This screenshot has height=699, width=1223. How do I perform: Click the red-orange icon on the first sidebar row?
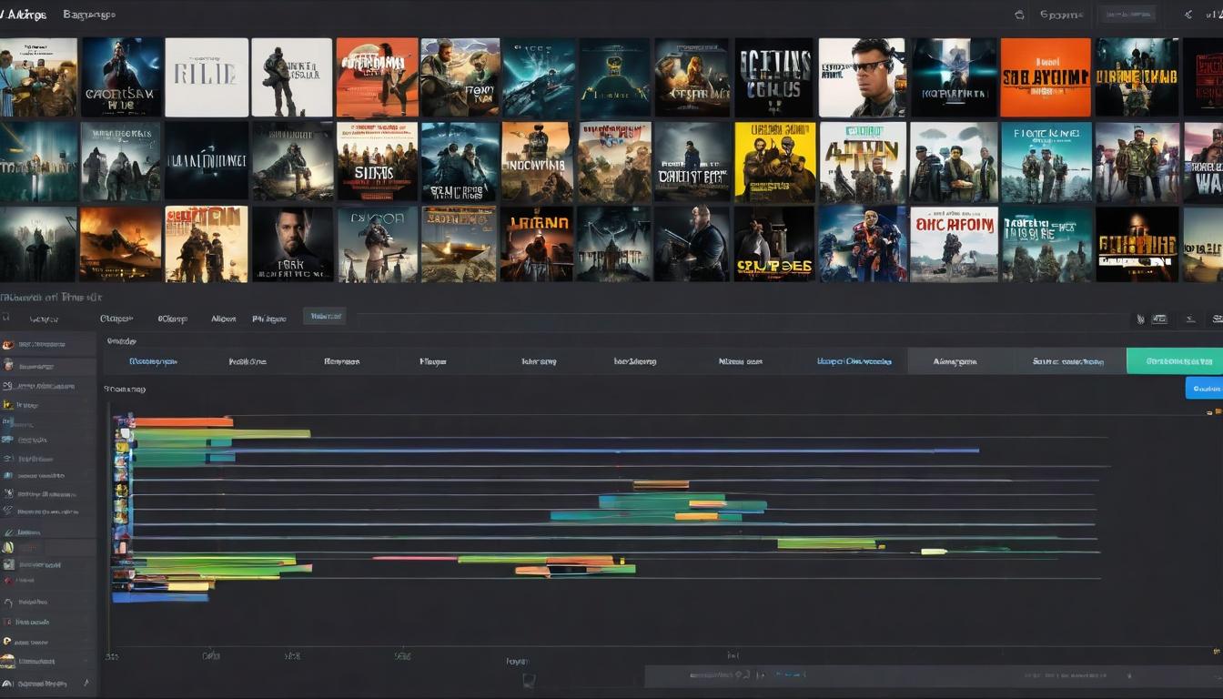coord(8,345)
